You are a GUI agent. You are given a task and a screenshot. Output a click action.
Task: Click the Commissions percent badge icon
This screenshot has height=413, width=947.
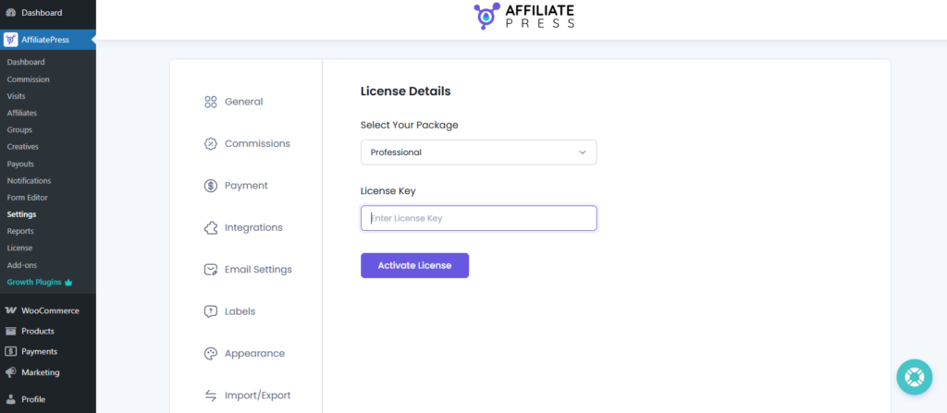click(x=211, y=143)
